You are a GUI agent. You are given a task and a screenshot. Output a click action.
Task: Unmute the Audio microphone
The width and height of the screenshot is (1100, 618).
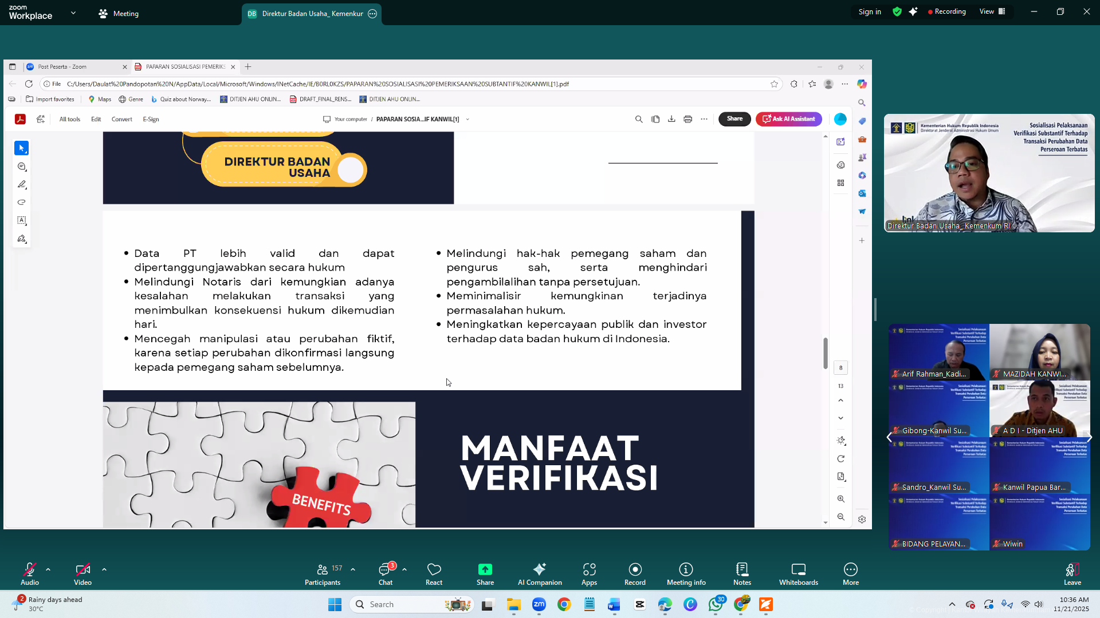click(x=29, y=570)
